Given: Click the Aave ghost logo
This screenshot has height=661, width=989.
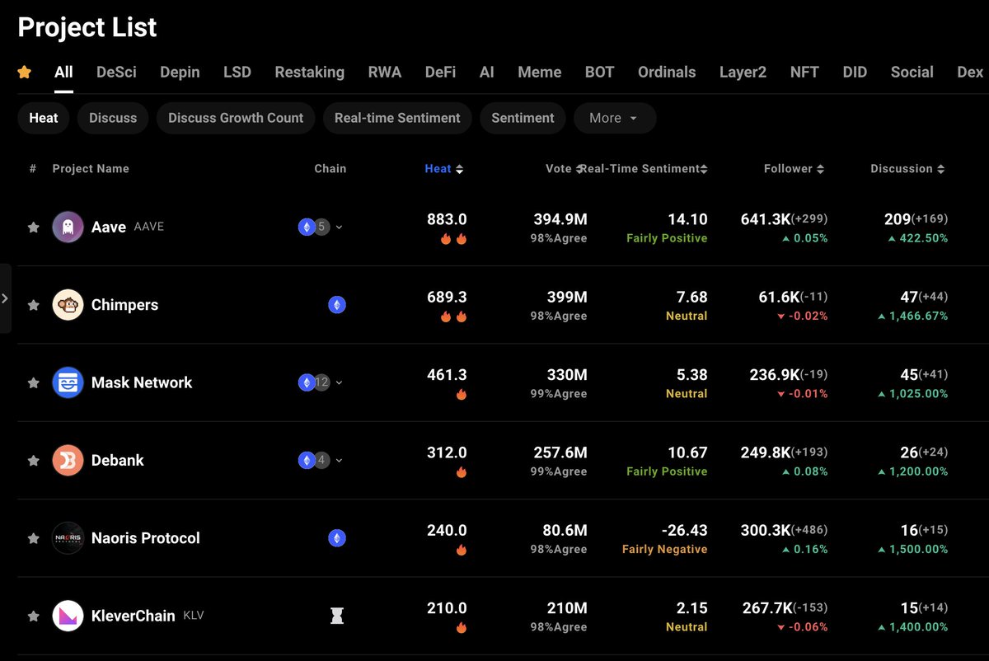Looking at the screenshot, I should 68,227.
